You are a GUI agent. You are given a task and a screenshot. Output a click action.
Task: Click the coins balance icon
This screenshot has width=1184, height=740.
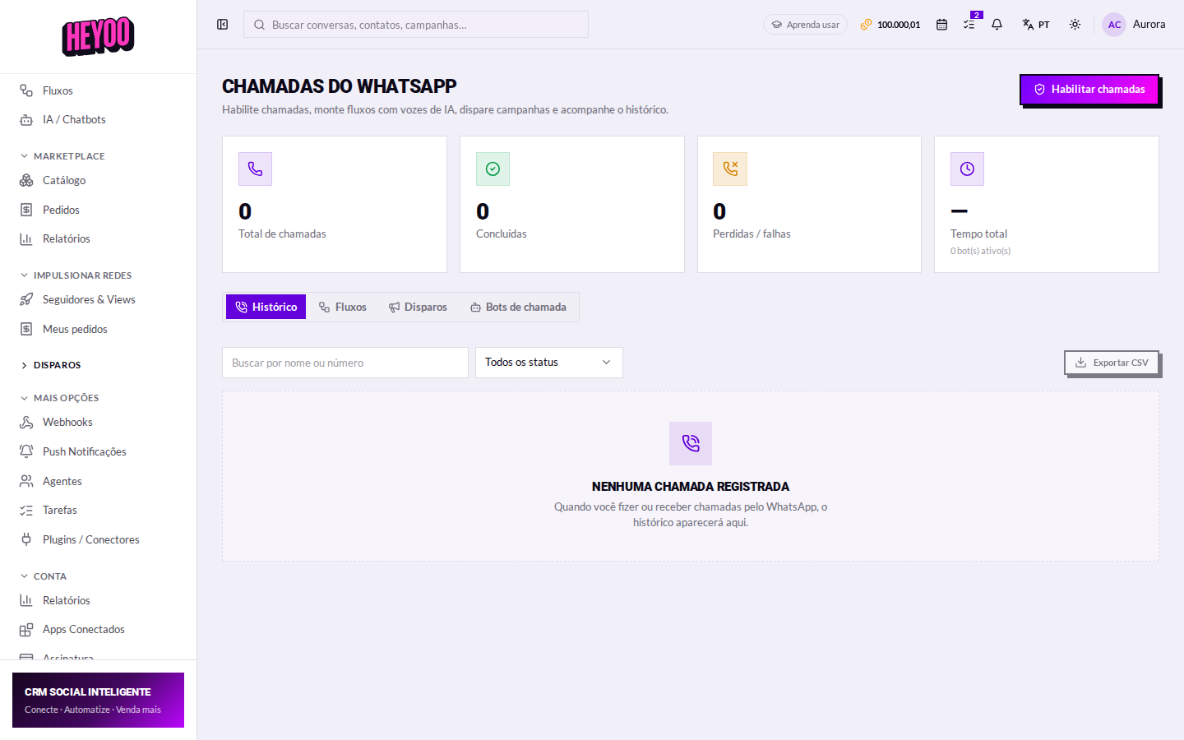click(x=866, y=25)
